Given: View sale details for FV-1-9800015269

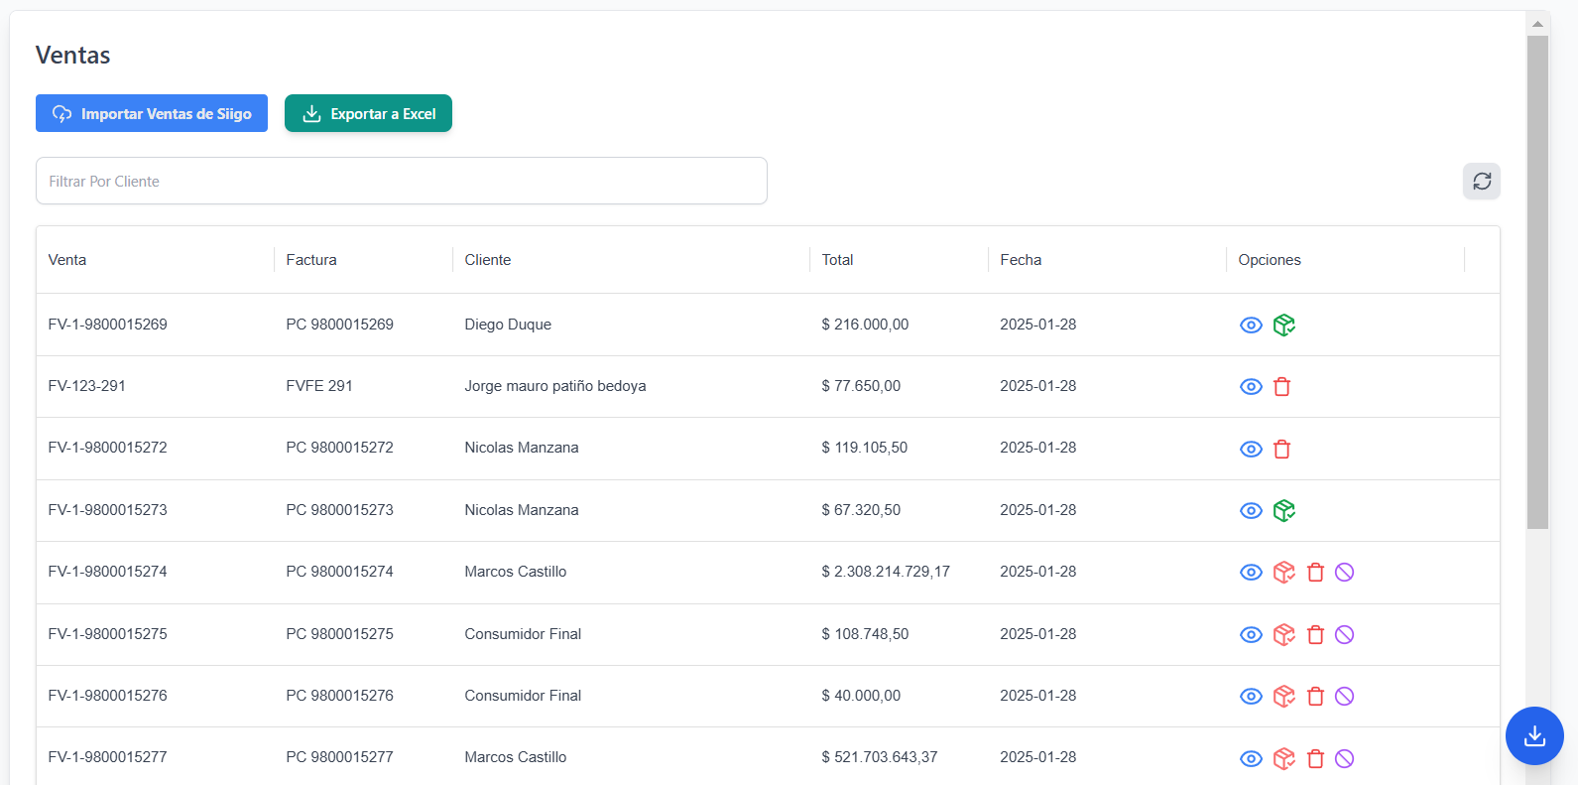Looking at the screenshot, I should click(1251, 326).
